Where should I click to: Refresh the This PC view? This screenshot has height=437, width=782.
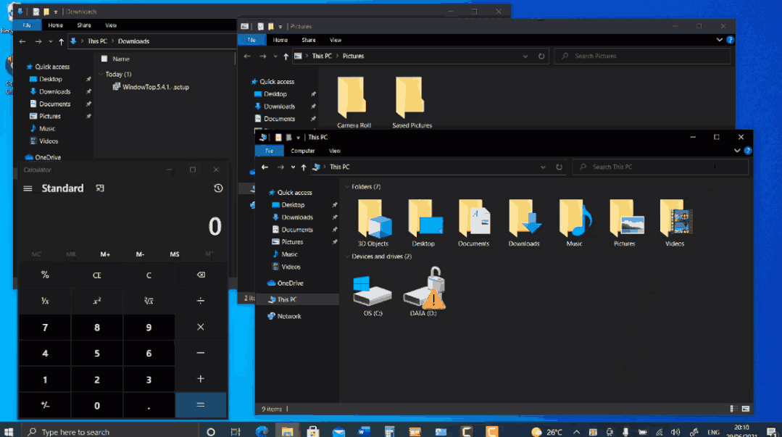coord(559,167)
